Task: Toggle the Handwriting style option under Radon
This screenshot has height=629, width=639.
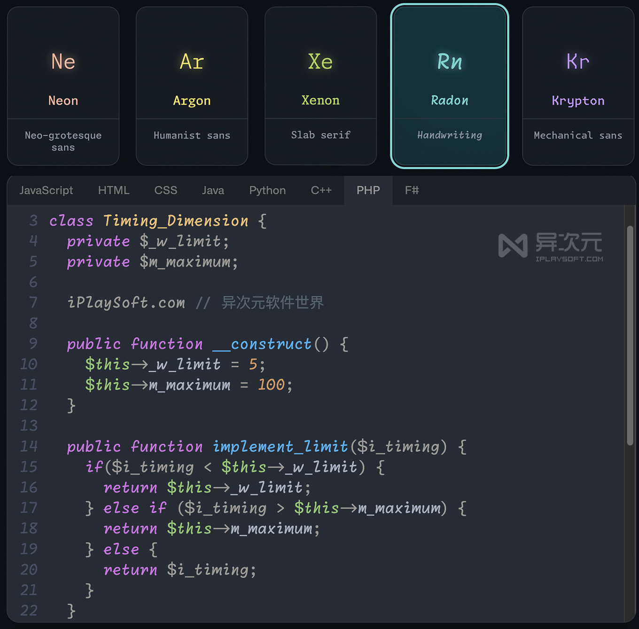Action: (449, 135)
